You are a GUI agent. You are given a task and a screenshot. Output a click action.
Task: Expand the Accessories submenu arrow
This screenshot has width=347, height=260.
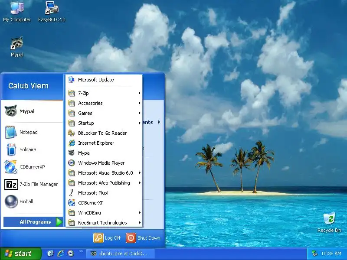tap(139, 103)
